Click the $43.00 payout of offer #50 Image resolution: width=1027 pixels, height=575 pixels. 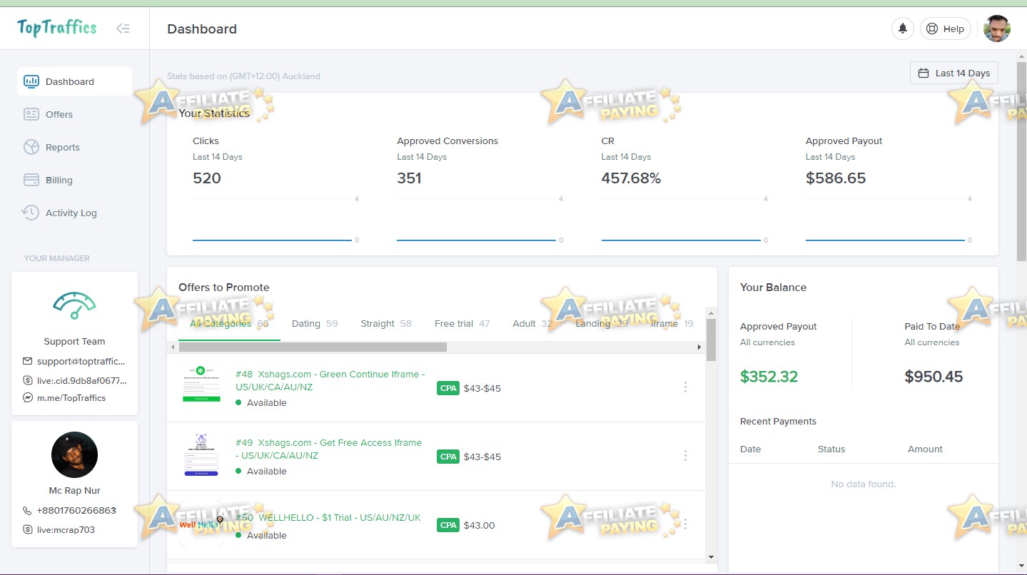pos(480,525)
